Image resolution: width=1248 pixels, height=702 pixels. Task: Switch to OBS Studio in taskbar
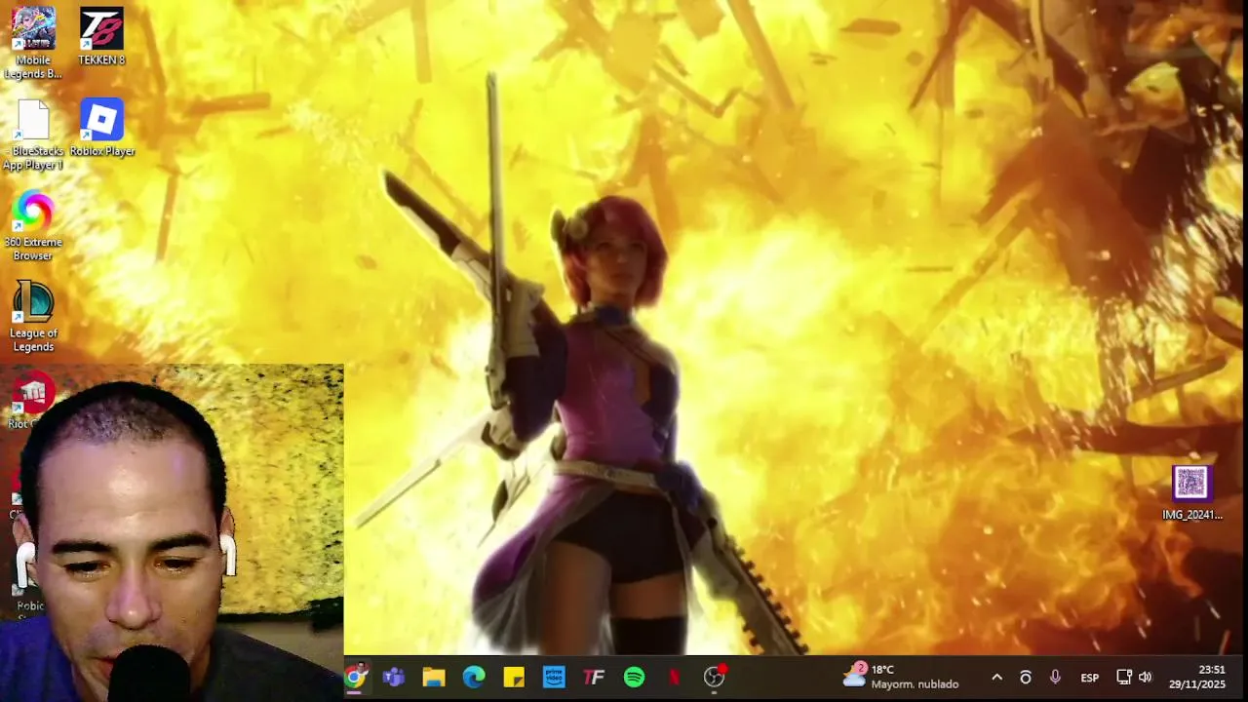tap(715, 677)
